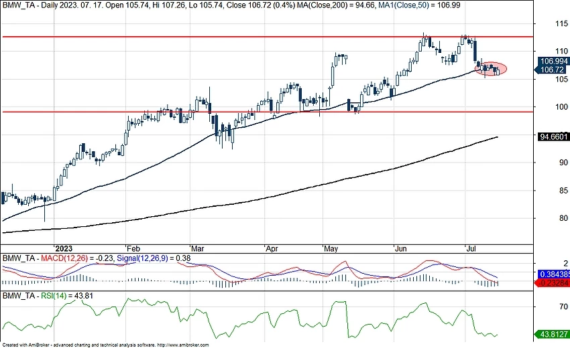Select the 43.8127 RSI value tag
This screenshot has width=570, height=348.
click(552, 334)
